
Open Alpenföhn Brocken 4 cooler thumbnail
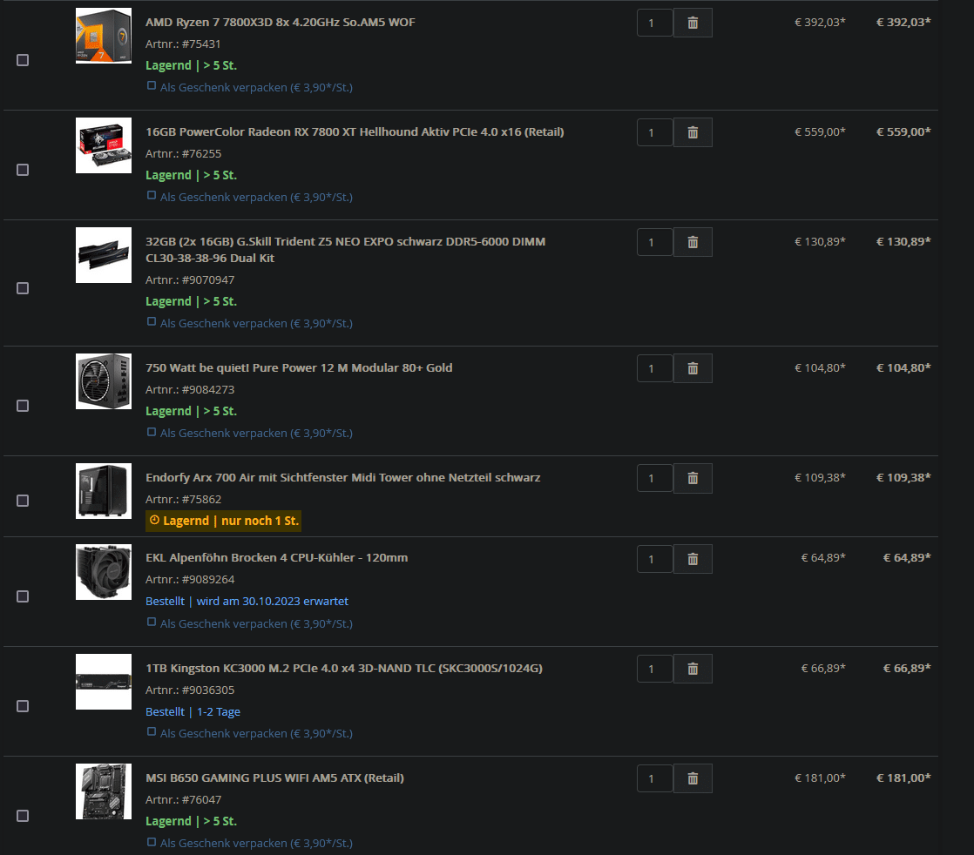coord(104,572)
